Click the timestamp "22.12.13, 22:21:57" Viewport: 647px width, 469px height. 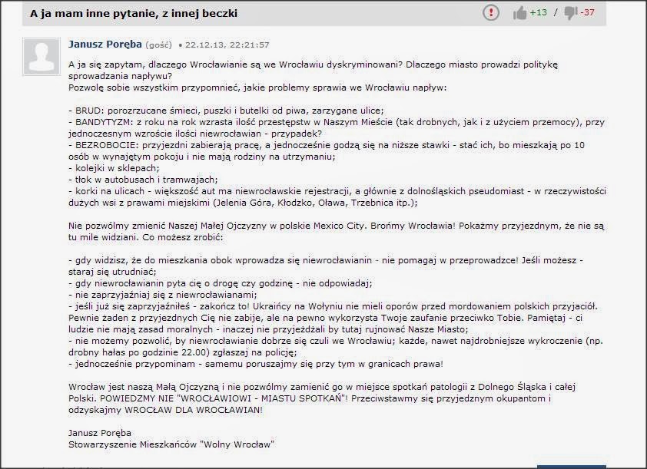pos(227,45)
